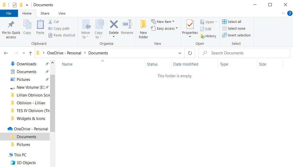Go up one folder level arrow
Viewport: 293px width, 167px height.
coord(30,53)
